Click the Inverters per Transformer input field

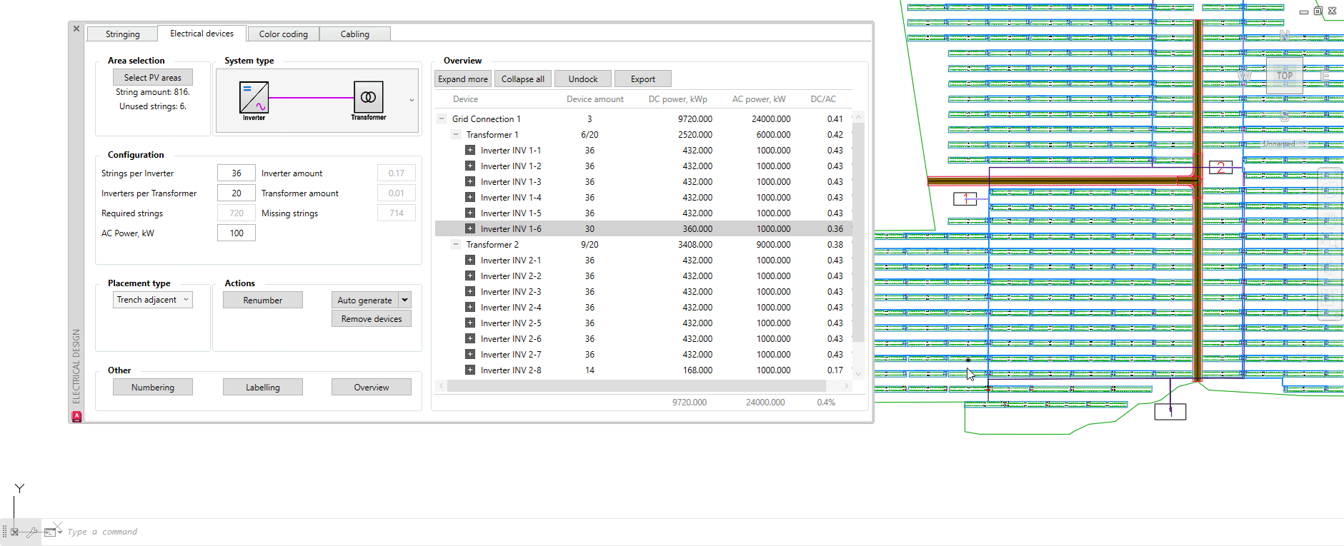237,193
